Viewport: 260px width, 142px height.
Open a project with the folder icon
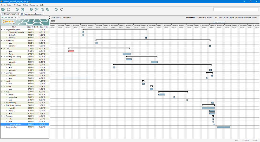point(3,9)
